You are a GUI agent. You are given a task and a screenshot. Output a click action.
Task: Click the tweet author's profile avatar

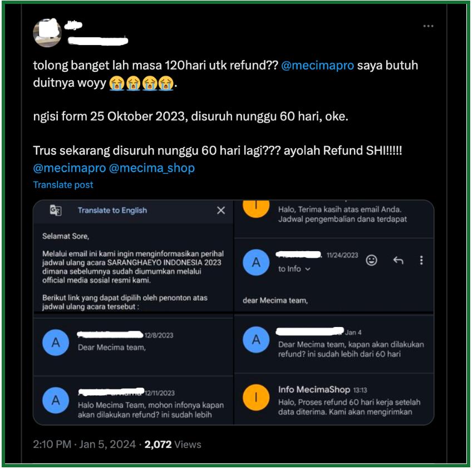point(48,33)
